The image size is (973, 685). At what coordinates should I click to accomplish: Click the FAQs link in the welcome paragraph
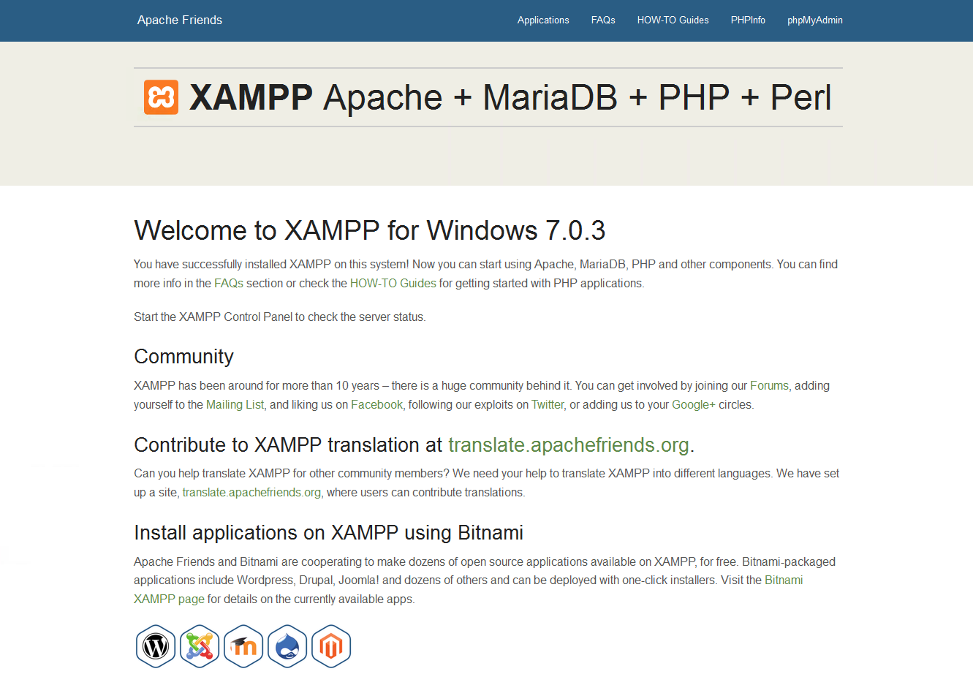point(228,284)
